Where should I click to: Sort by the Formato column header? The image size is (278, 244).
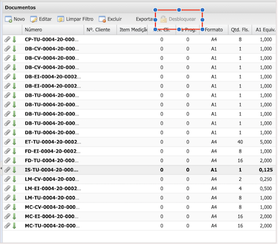point(214,30)
